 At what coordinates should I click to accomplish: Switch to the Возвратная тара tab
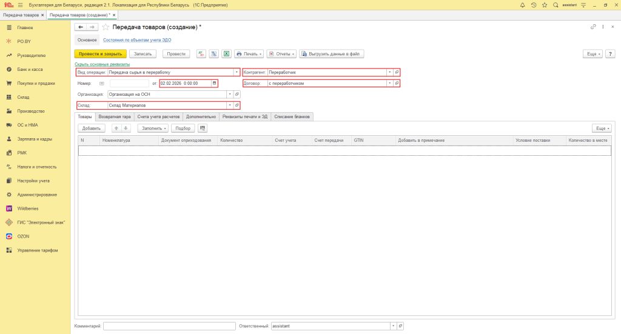(x=115, y=116)
